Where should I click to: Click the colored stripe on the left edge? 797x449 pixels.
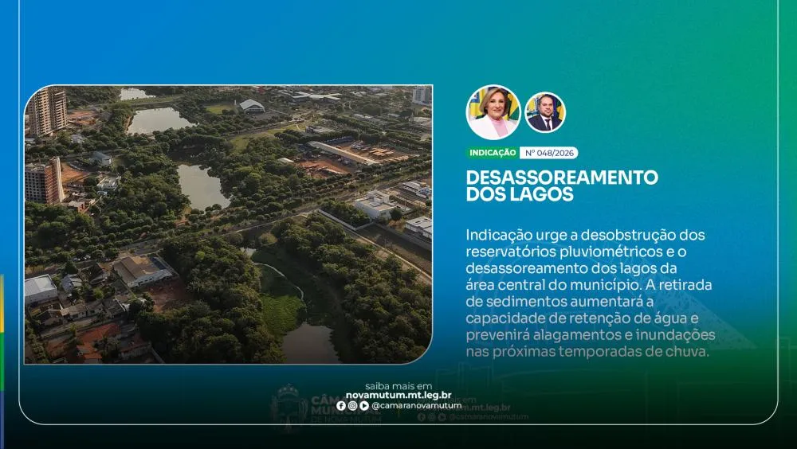(x=2, y=334)
